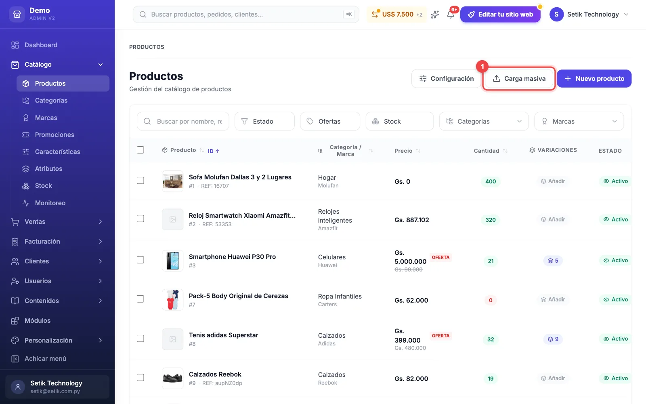Open Smartphone Huawei P30 Pro variations badge

(553, 261)
